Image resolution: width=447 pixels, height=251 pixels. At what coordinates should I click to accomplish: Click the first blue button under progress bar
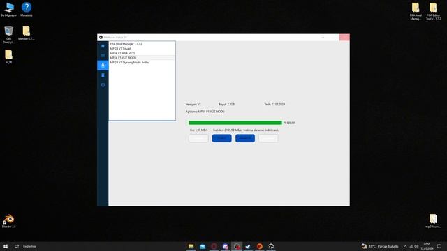222,138
